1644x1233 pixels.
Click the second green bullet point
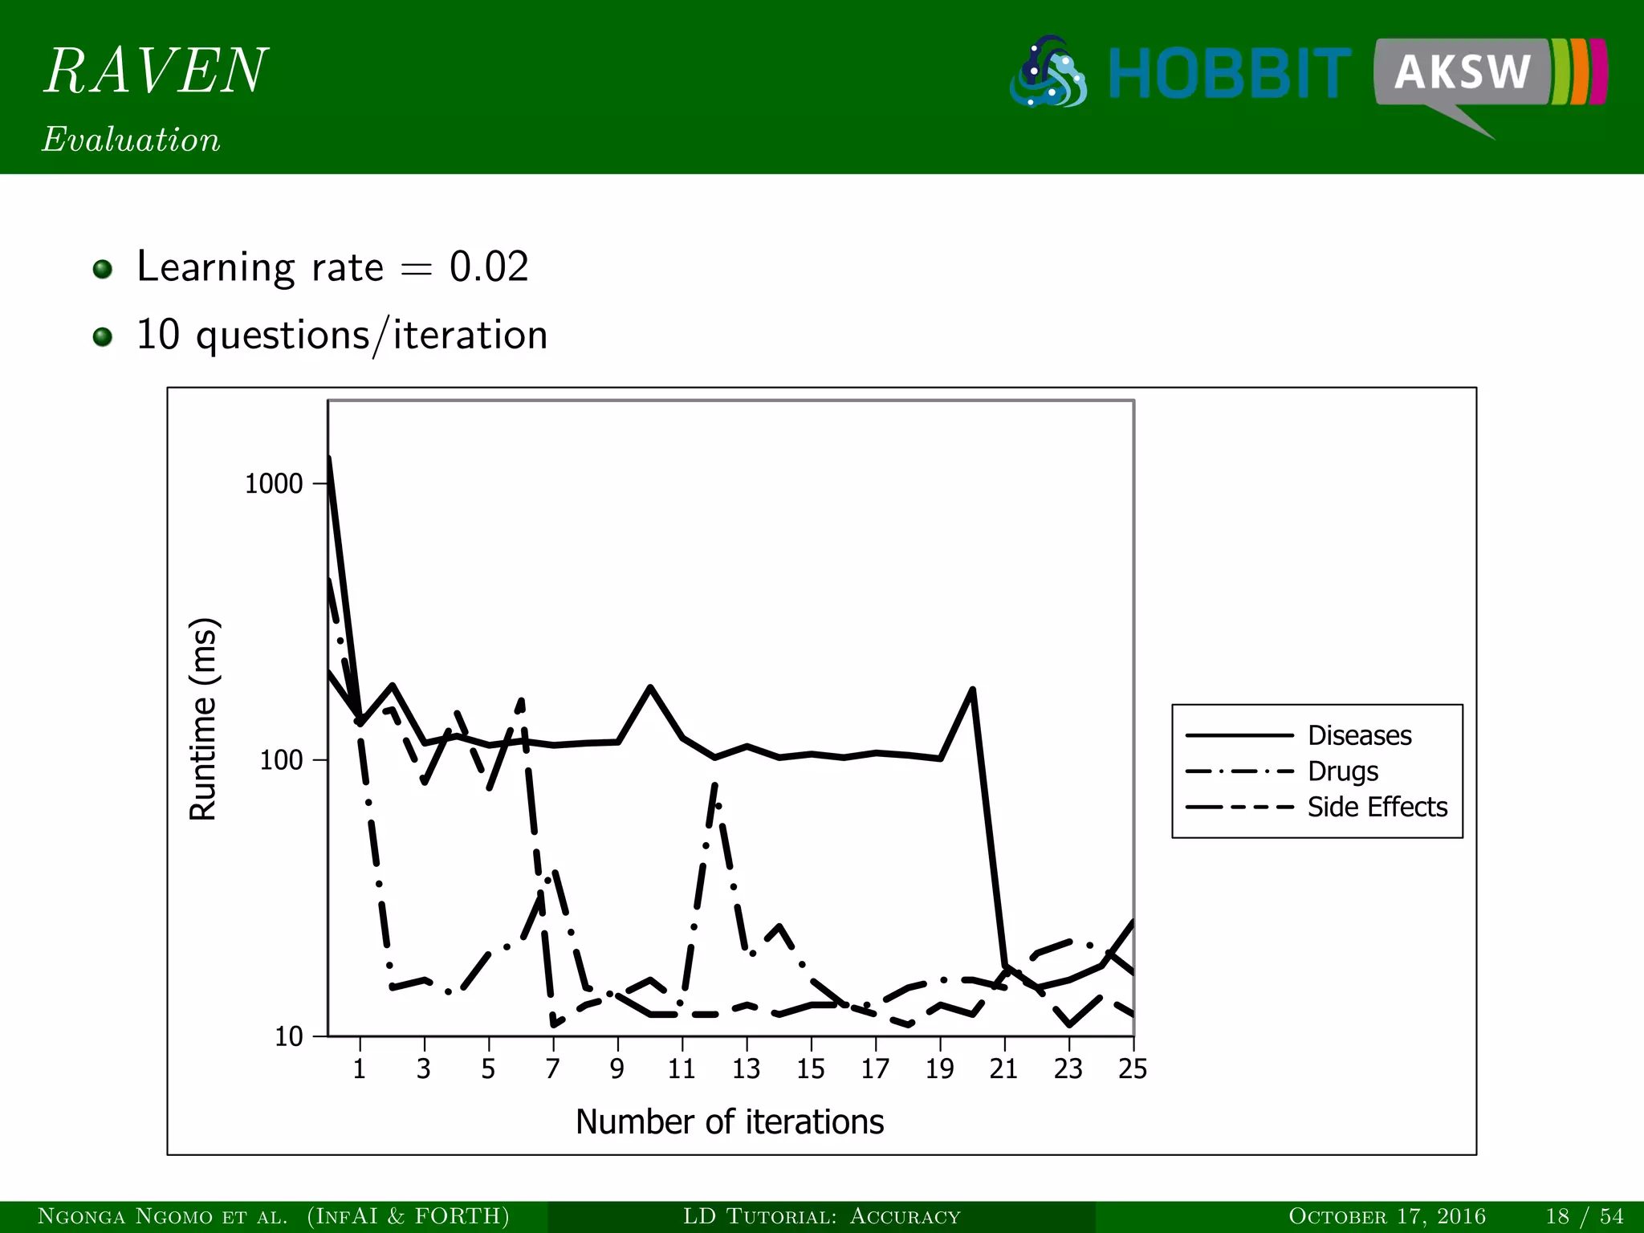click(102, 336)
